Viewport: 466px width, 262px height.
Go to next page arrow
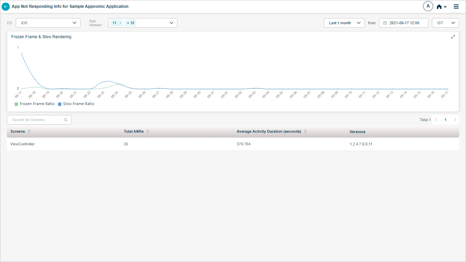coord(455,120)
